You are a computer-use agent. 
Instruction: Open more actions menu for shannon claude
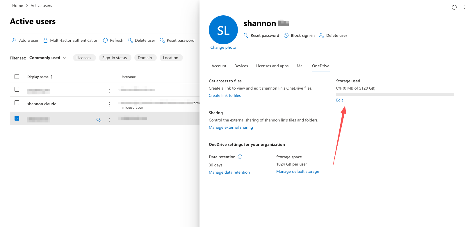coord(109,104)
